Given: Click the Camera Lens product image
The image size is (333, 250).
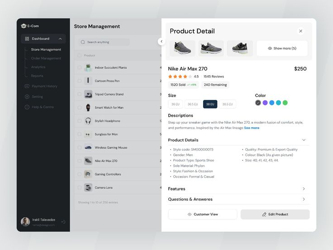Looking at the screenshot, I should coord(88,187).
